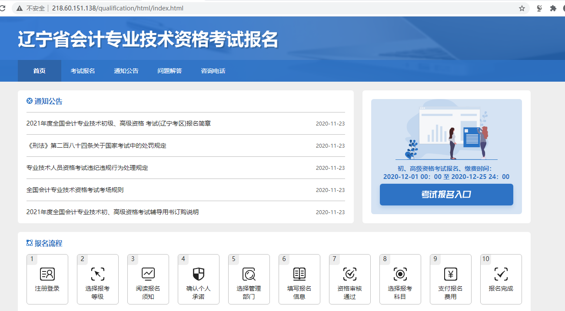Open the 2021年度报名简章 announcement link

point(119,123)
